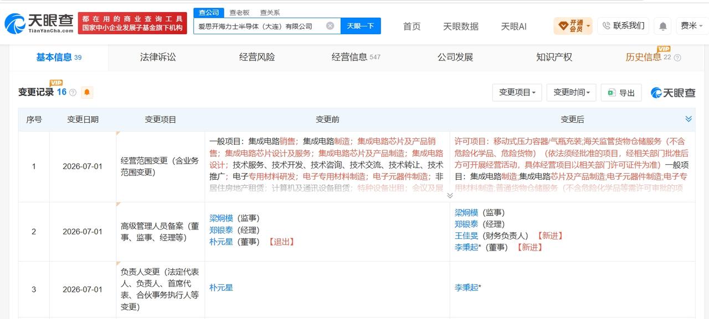Open 天眼数据 in top navigation
The image size is (709, 319).
461,26
